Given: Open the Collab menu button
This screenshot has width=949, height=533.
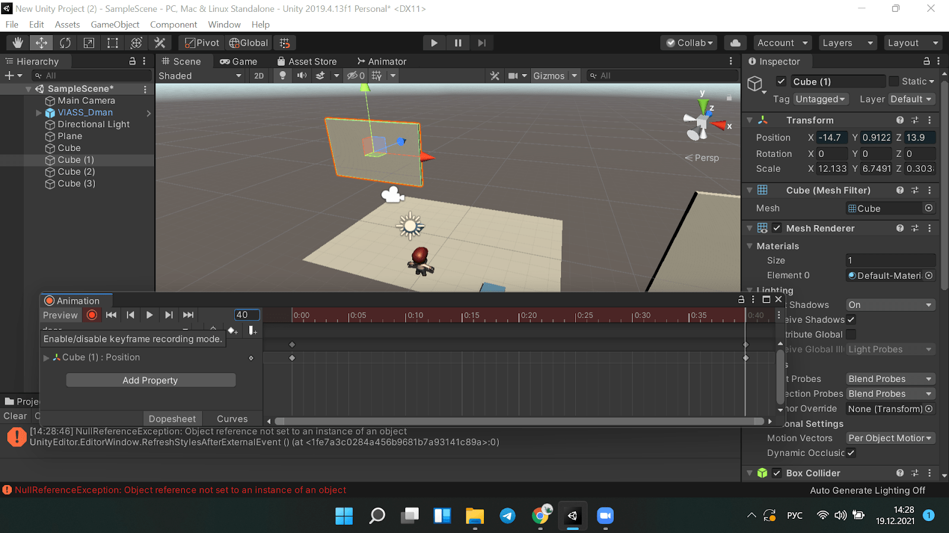Looking at the screenshot, I should [x=689, y=43].
